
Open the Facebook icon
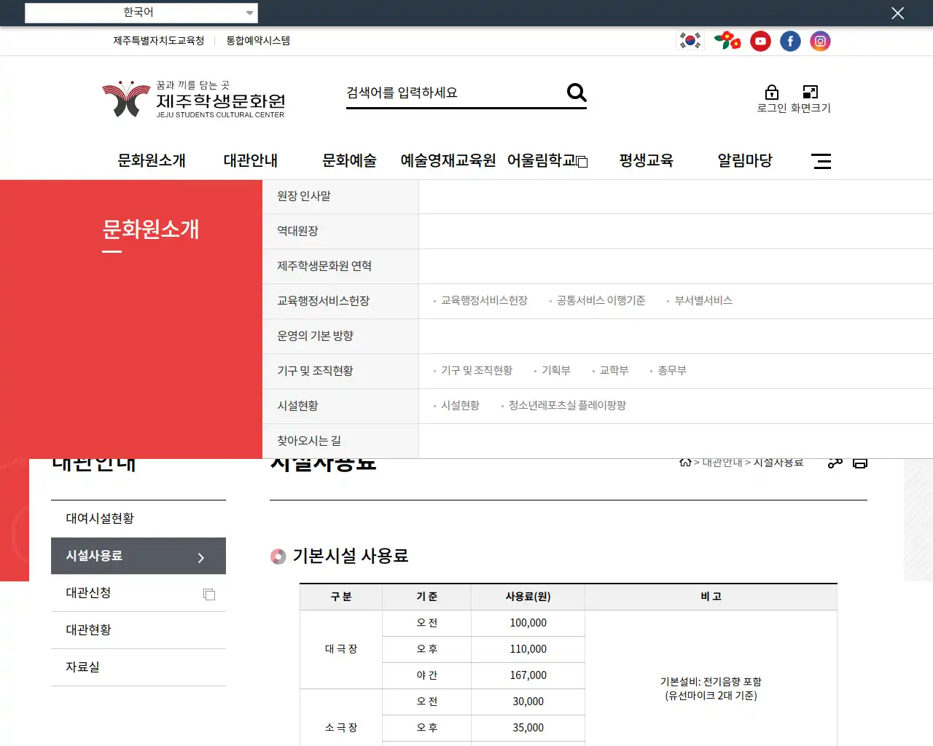(790, 42)
